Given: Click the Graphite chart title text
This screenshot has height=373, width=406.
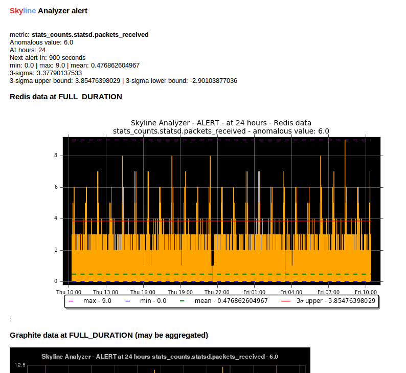Looking at the screenshot, I should [160, 357].
